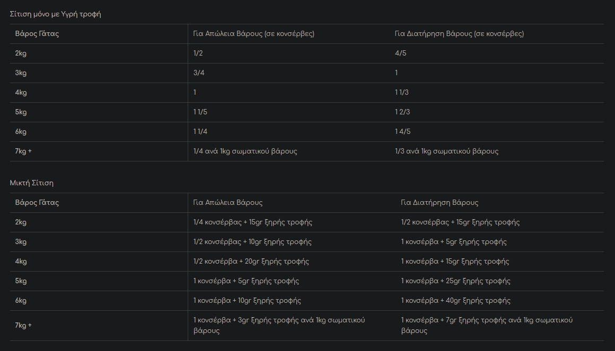The height and width of the screenshot is (351, 615).
Task: Select the "1/2 κονσέρβα + 20gr ξηρής τροφής" cell
Action: click(251, 262)
